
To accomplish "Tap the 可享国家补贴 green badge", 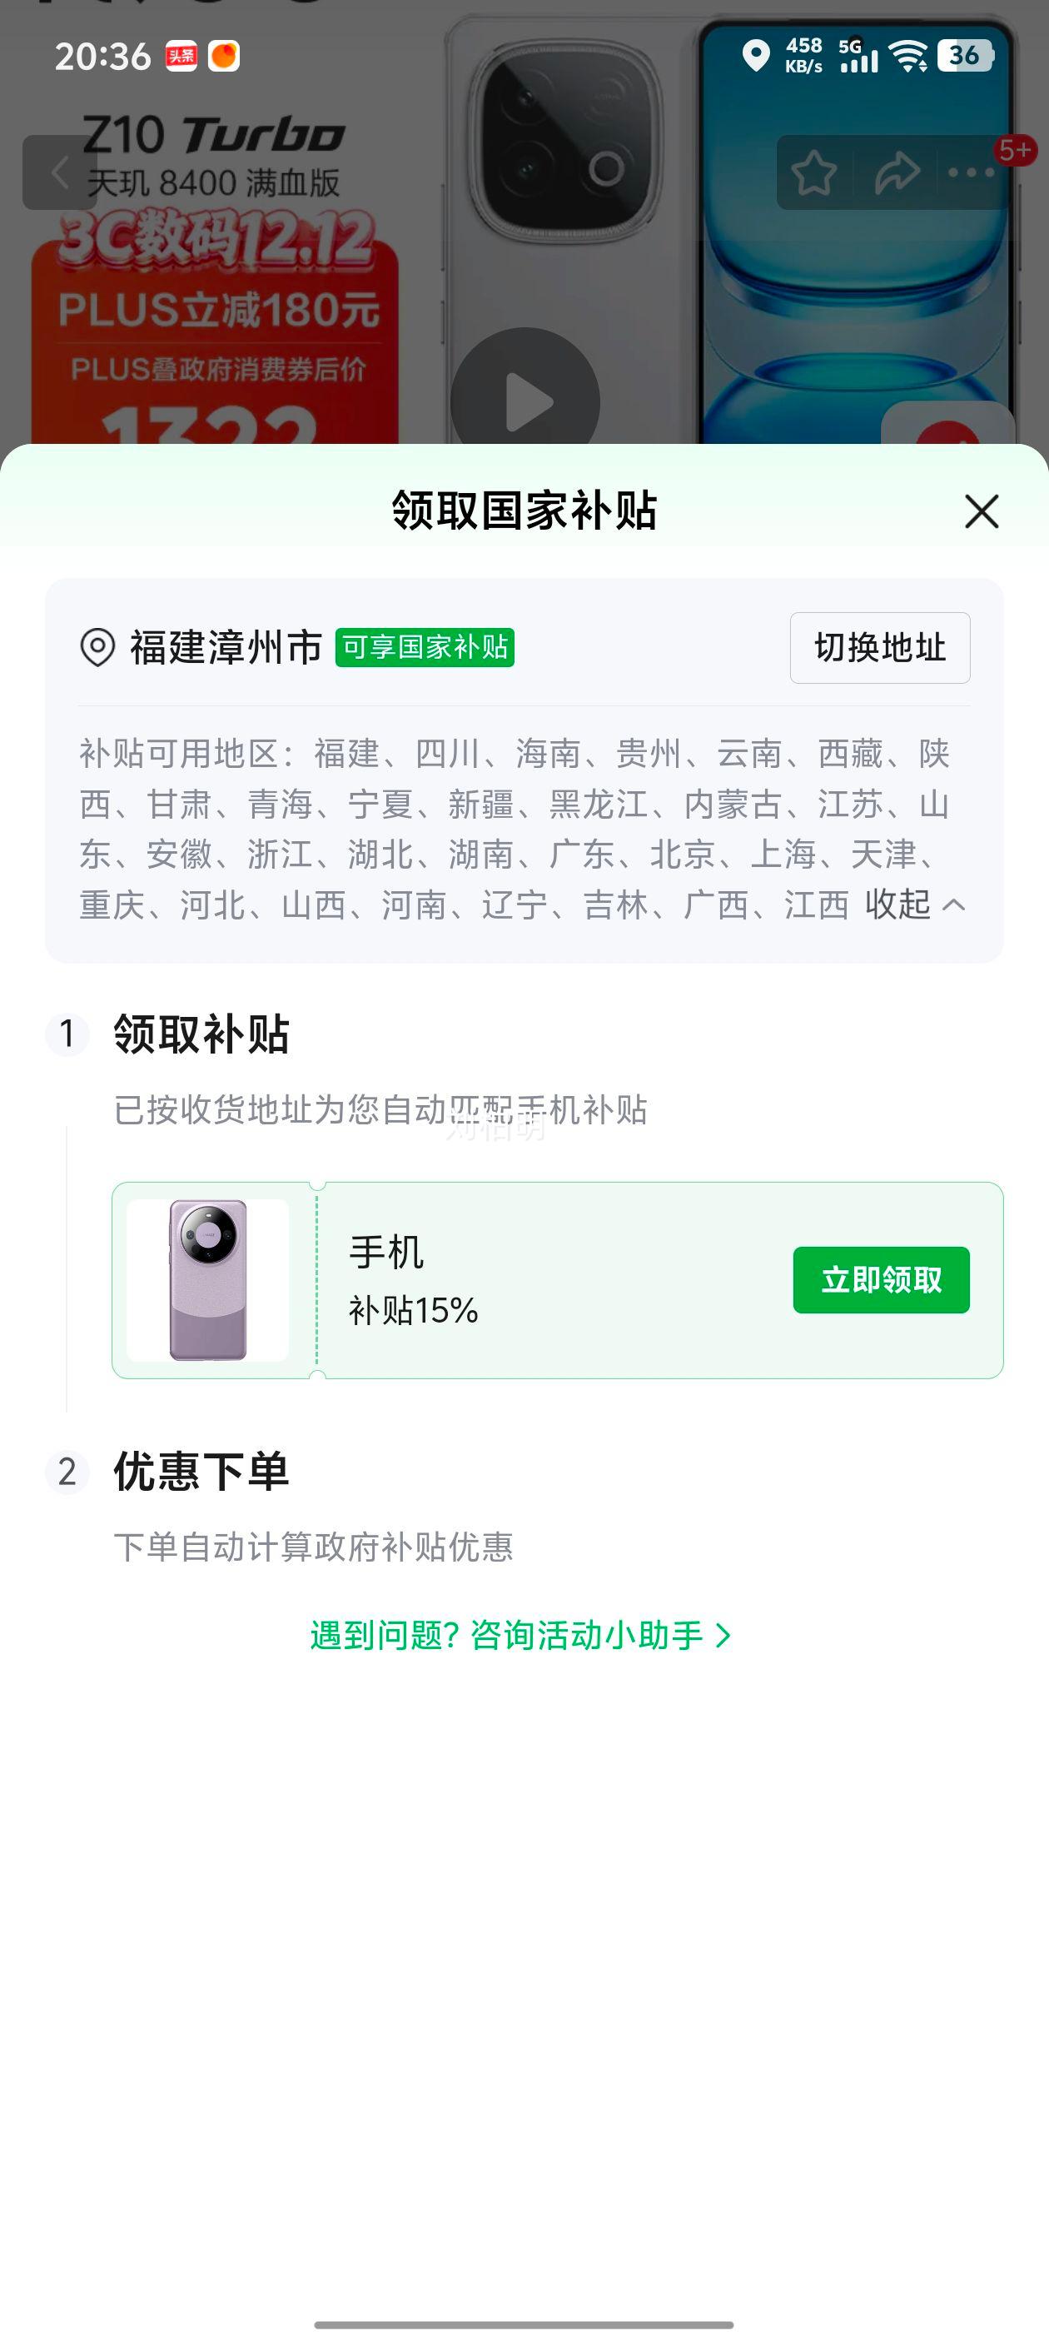I will coord(425,647).
